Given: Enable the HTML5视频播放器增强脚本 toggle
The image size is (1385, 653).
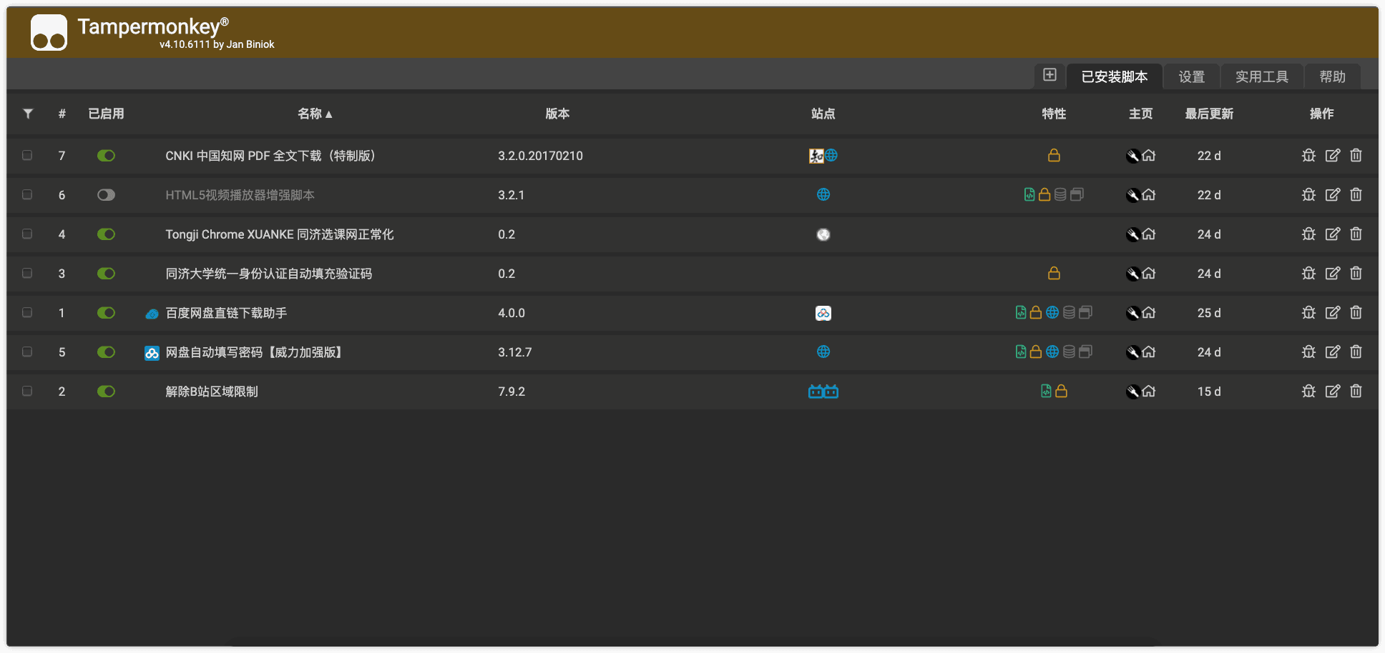Looking at the screenshot, I should tap(106, 195).
